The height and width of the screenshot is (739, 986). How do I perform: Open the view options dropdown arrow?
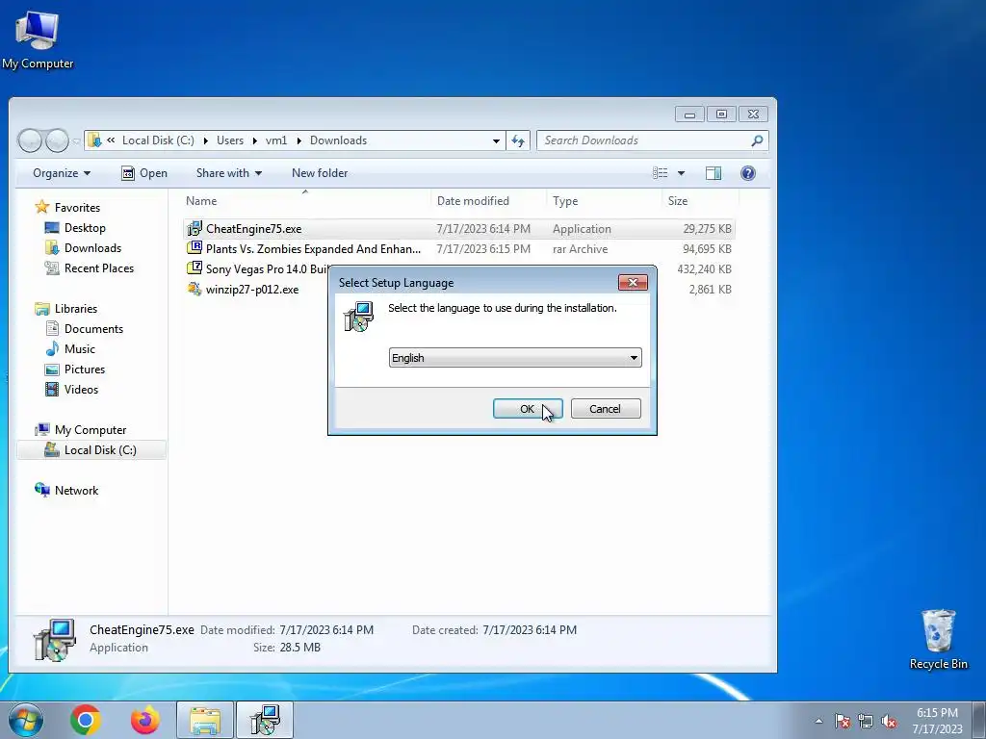(681, 173)
